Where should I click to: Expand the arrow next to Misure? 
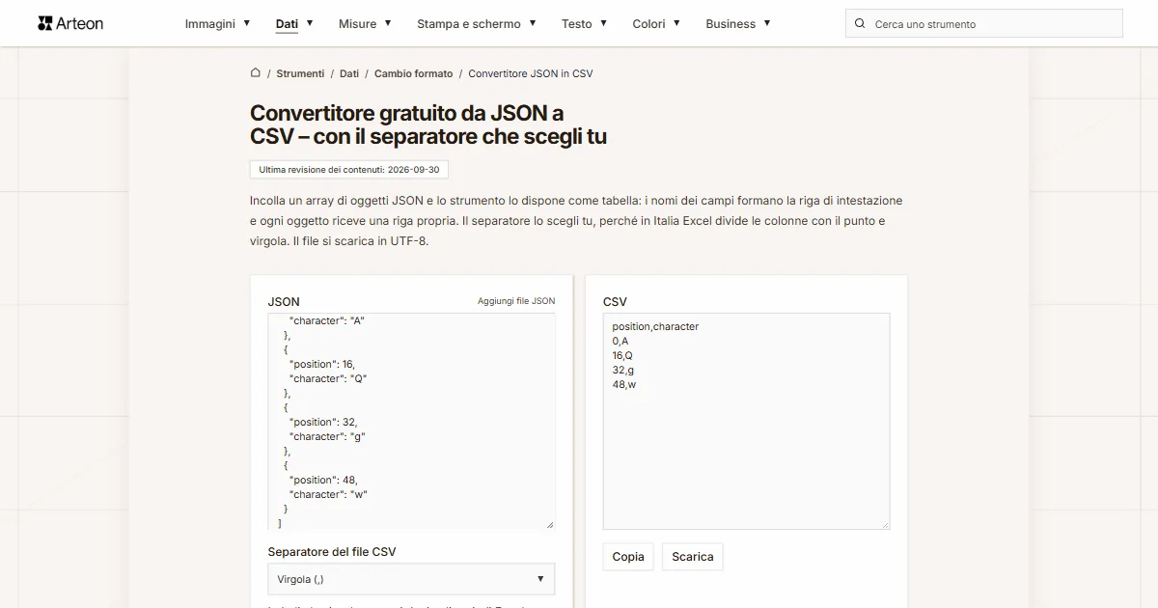(388, 23)
